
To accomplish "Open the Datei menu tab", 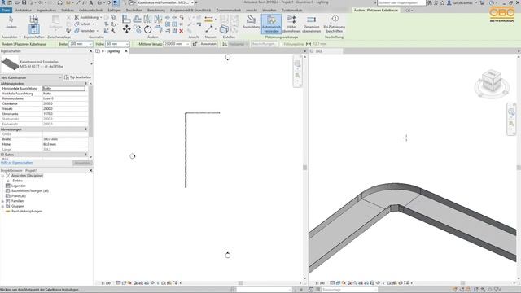I will point(6,11).
